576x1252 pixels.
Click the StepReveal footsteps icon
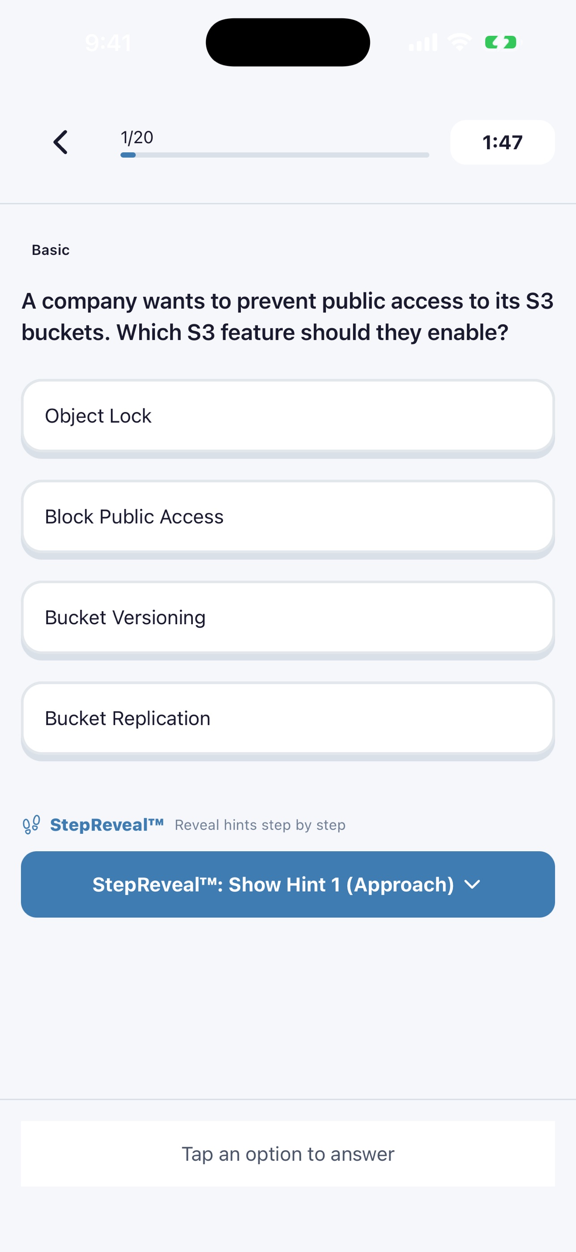(x=32, y=825)
